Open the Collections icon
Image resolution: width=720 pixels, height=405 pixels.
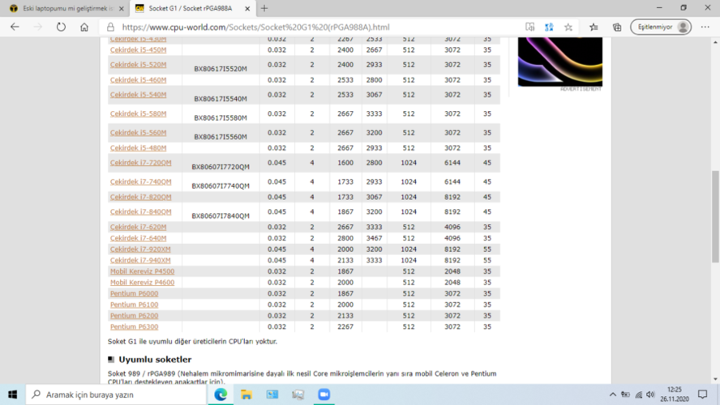[617, 27]
